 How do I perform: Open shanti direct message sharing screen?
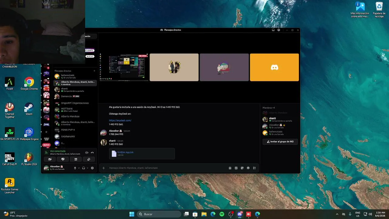(75, 90)
